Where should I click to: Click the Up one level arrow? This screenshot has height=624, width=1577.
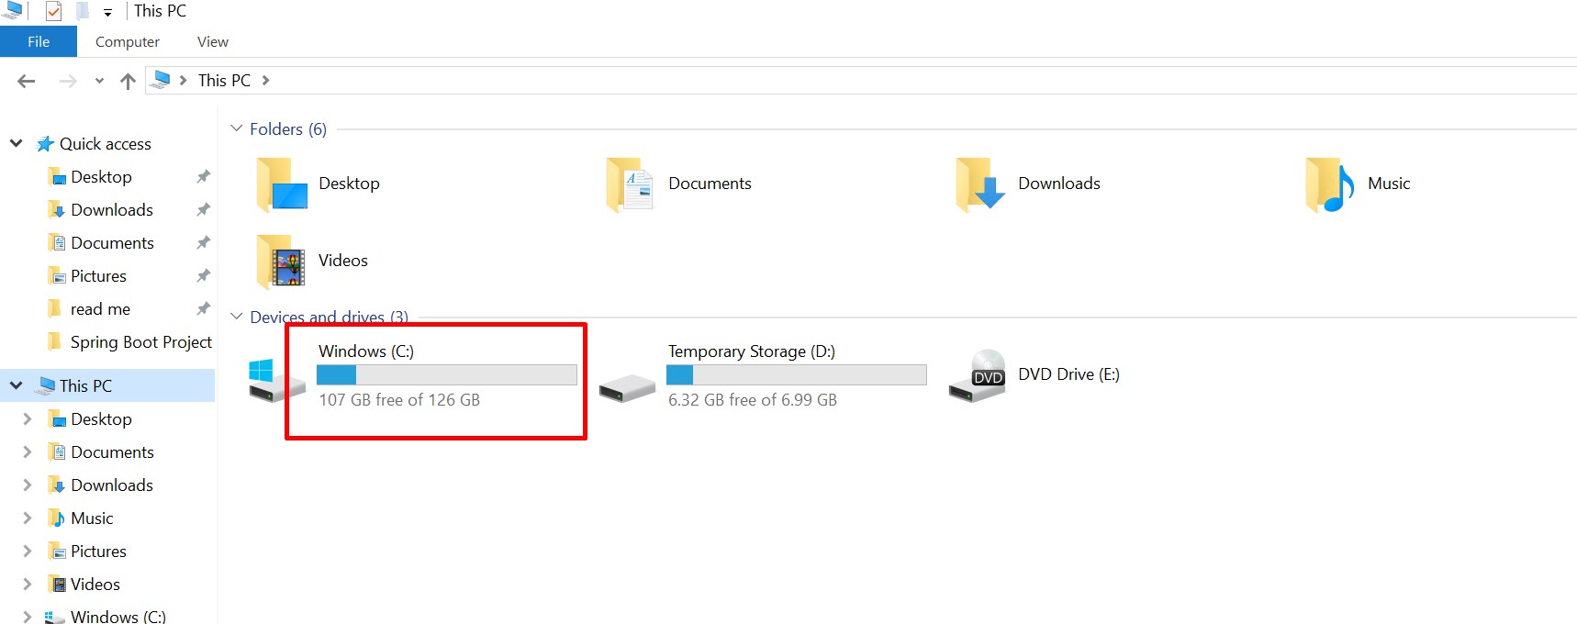tap(128, 81)
